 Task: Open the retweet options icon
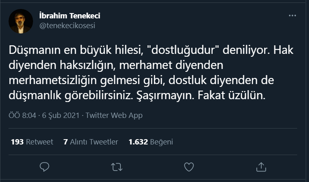117,166
